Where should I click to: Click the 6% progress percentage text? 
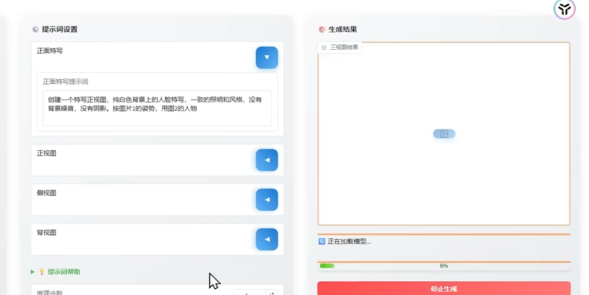(x=444, y=266)
